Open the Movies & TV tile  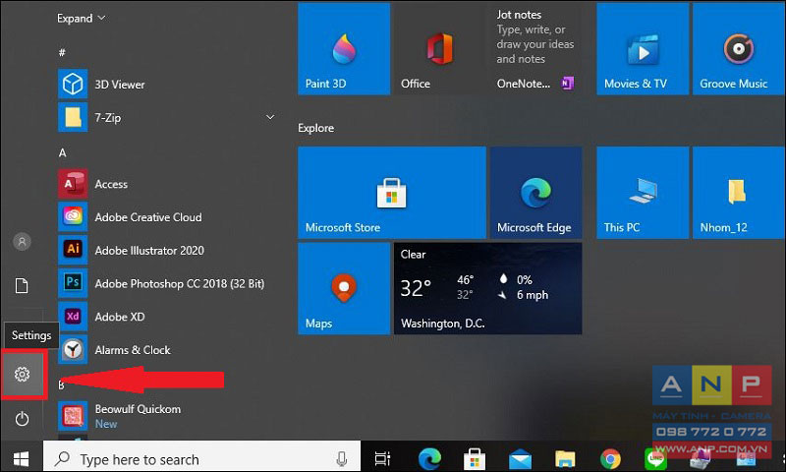643,48
